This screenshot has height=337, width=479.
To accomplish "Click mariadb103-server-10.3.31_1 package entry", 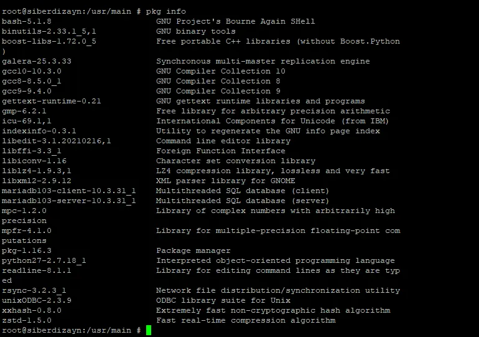I will [68, 201].
